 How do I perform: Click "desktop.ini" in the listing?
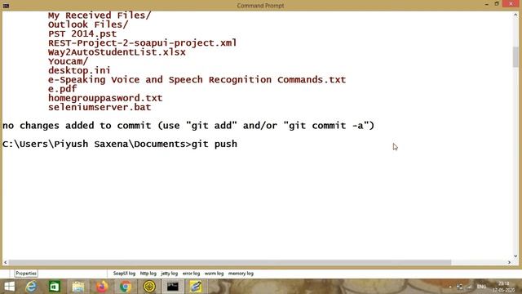point(79,71)
